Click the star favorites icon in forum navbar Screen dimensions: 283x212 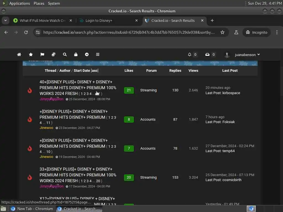(x=31, y=54)
